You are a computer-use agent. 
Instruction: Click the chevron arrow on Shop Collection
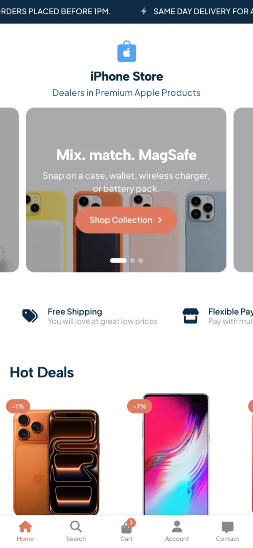pos(160,220)
